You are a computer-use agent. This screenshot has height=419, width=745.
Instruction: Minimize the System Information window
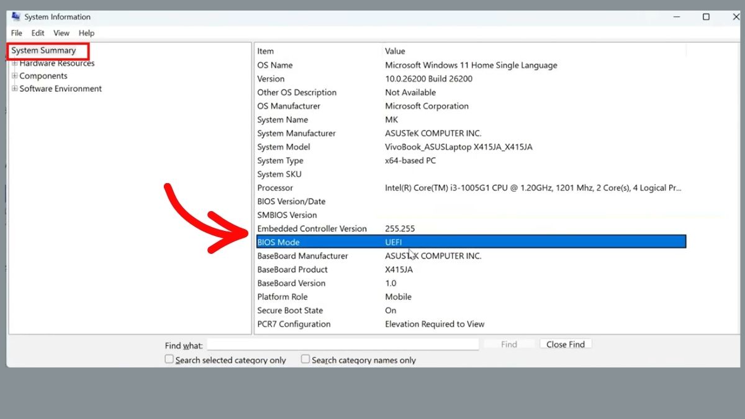point(676,17)
